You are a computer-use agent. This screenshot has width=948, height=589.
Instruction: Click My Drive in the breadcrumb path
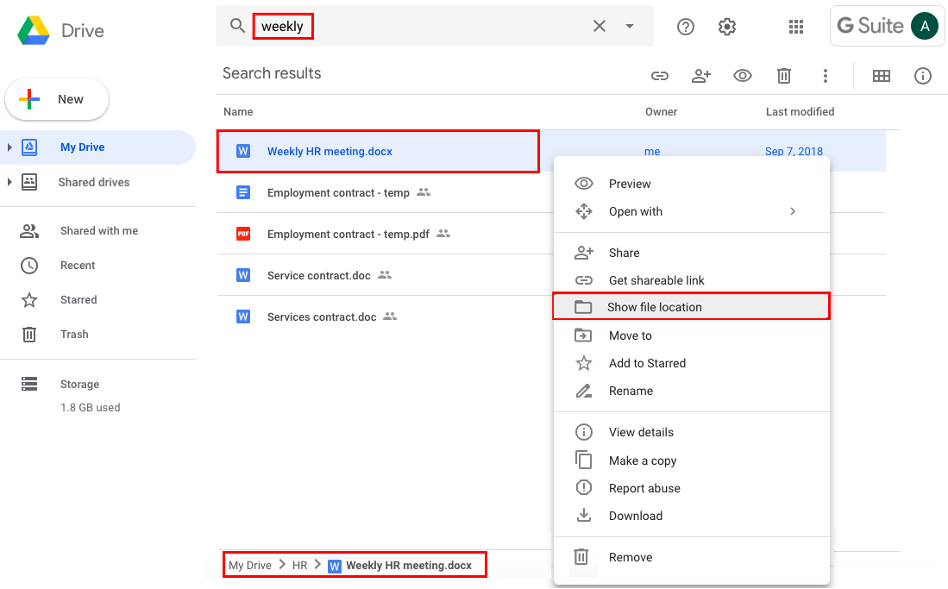tap(249, 566)
